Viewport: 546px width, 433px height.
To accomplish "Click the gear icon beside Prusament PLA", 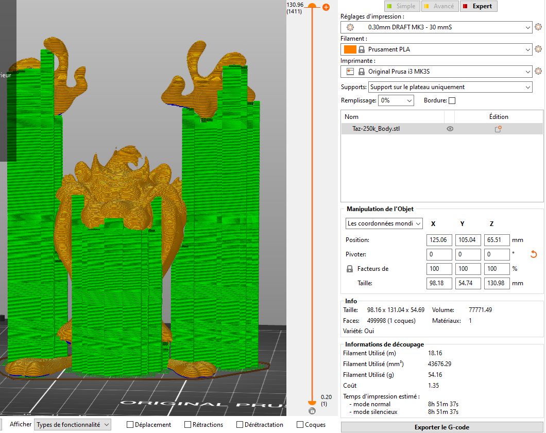I will pyautogui.click(x=538, y=49).
